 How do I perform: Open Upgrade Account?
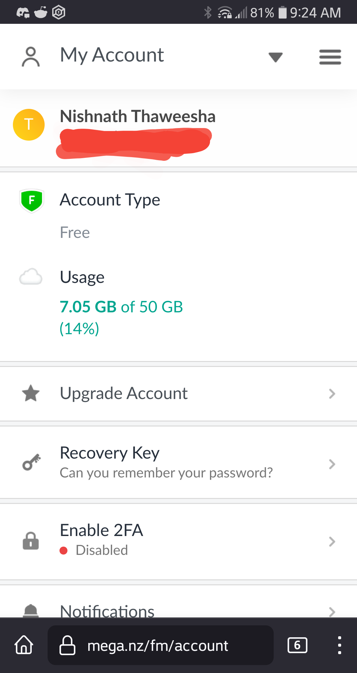pyautogui.click(x=178, y=394)
